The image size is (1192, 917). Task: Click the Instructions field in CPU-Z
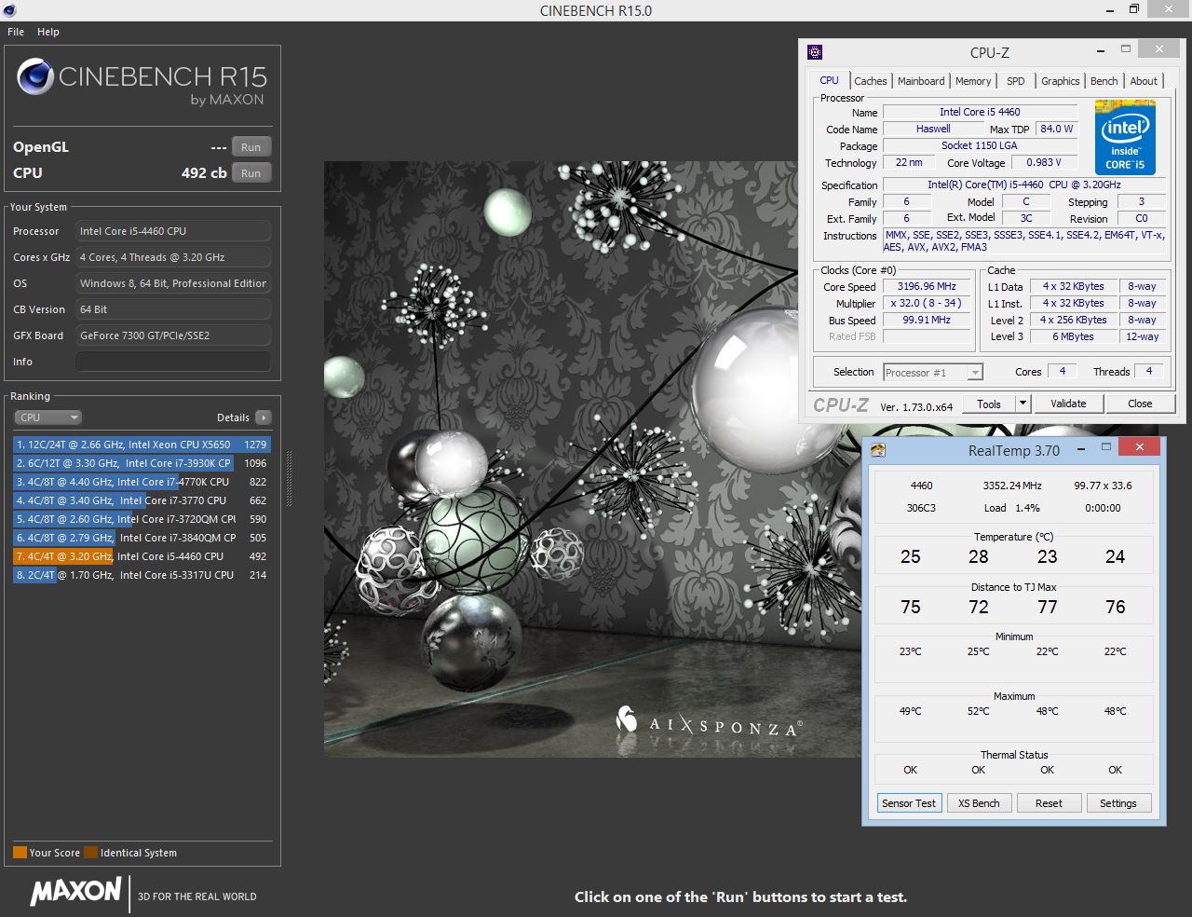coord(1024,241)
